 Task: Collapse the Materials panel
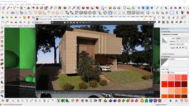point(162,56)
